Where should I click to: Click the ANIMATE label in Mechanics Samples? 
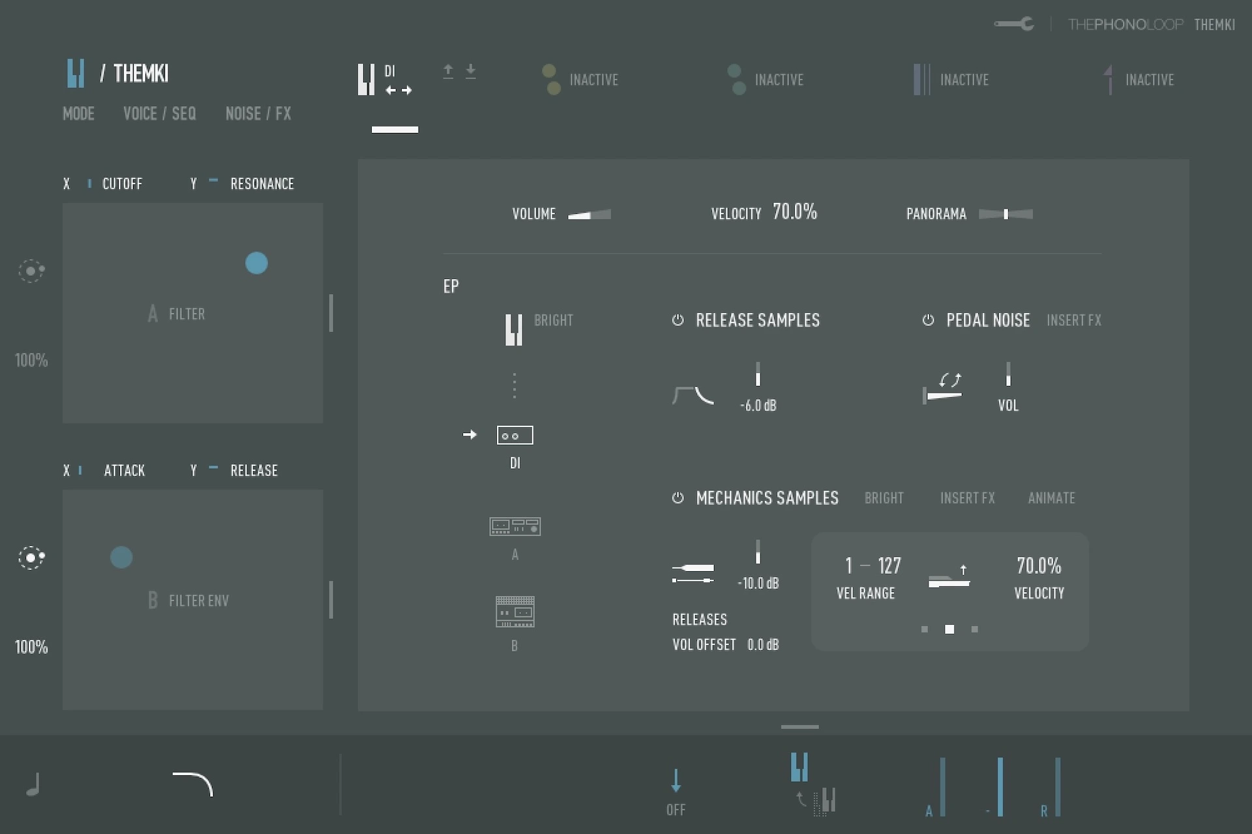[x=1051, y=498]
